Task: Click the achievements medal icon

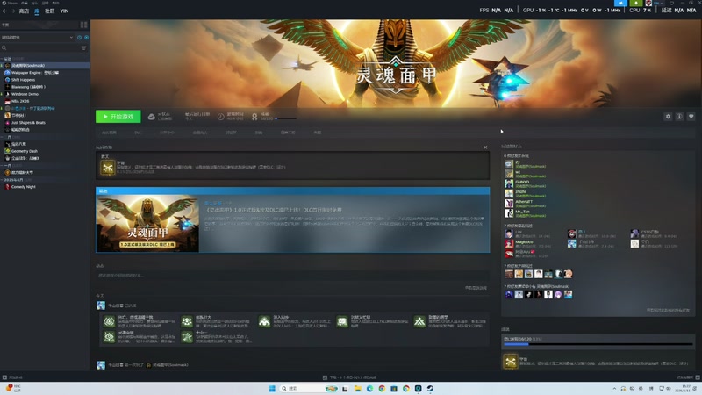Action: coord(254,117)
